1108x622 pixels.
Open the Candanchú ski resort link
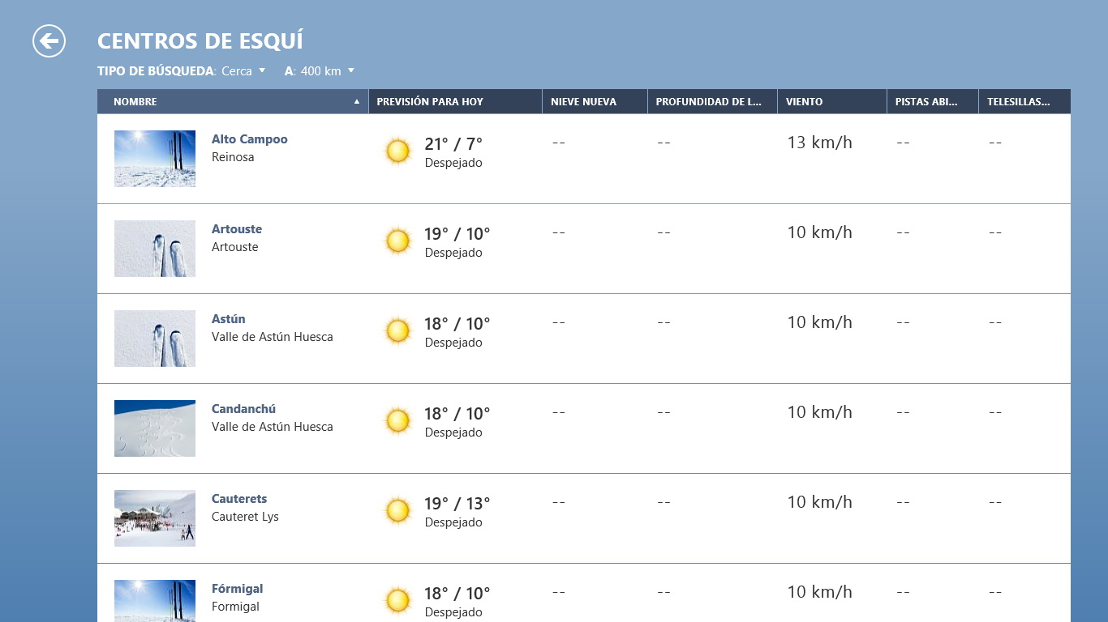point(243,409)
